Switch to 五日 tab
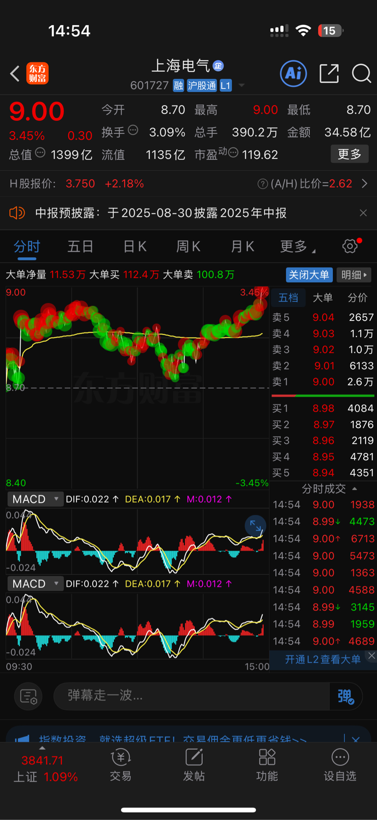377x820 pixels. click(x=80, y=246)
